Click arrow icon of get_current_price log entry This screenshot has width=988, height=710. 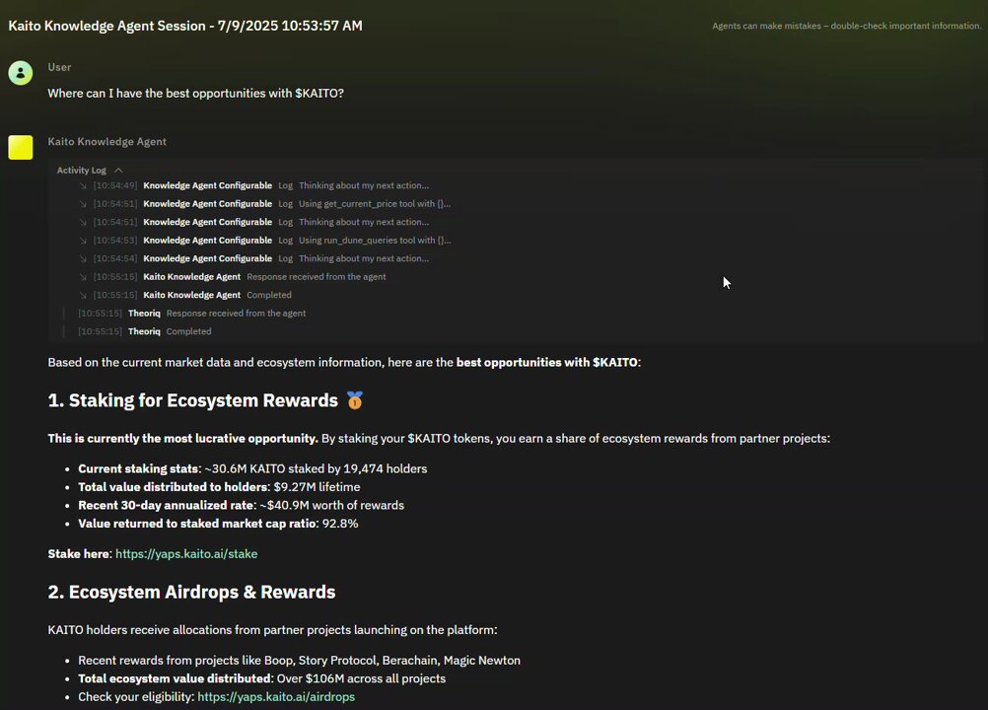tap(83, 204)
